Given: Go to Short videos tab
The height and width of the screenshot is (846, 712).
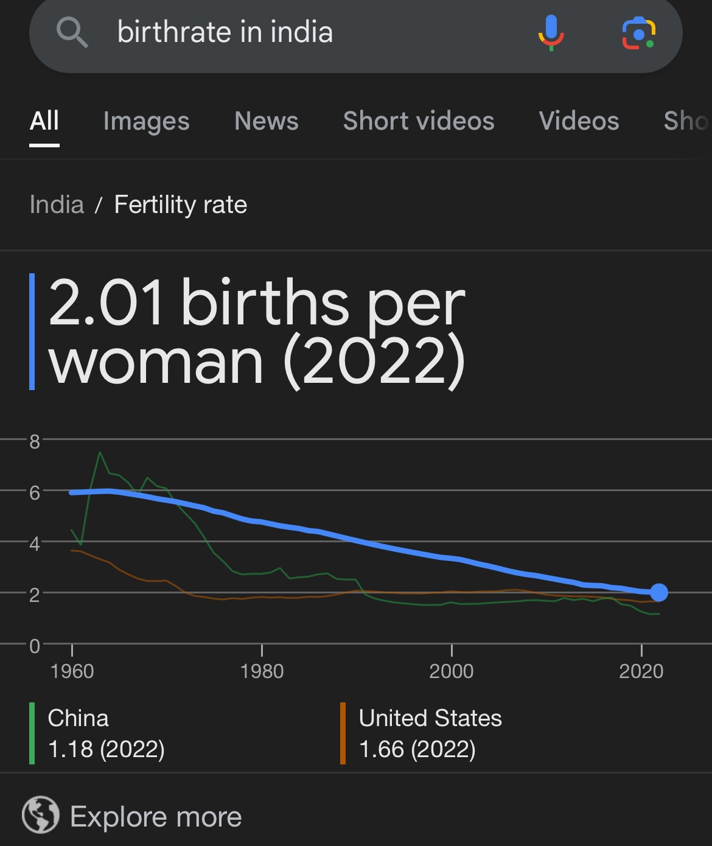Looking at the screenshot, I should coord(419,121).
